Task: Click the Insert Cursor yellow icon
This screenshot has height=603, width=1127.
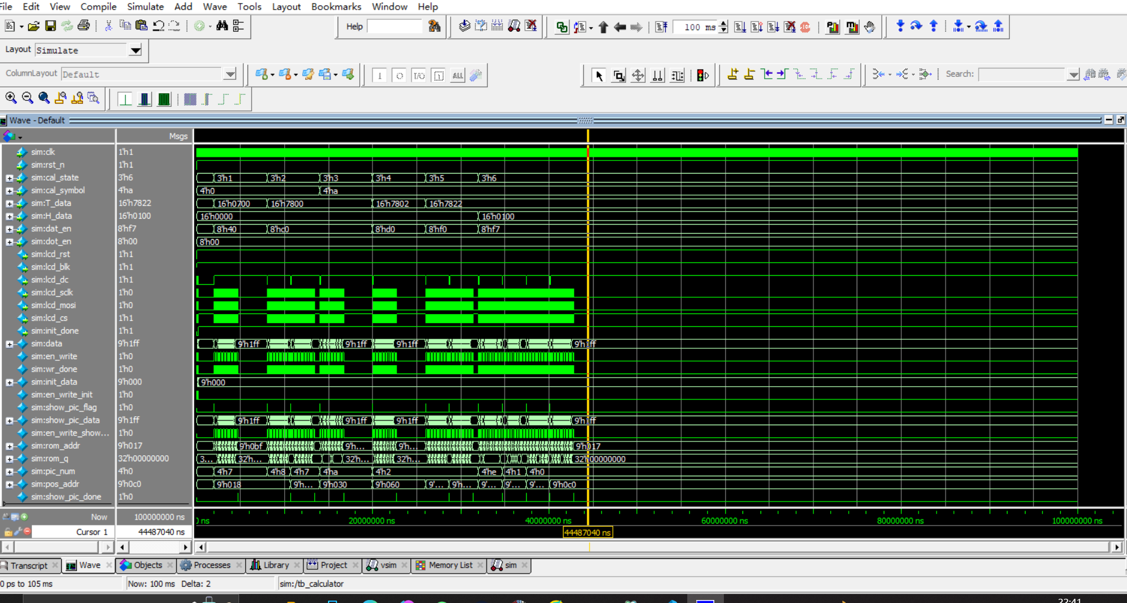Action: pos(733,74)
